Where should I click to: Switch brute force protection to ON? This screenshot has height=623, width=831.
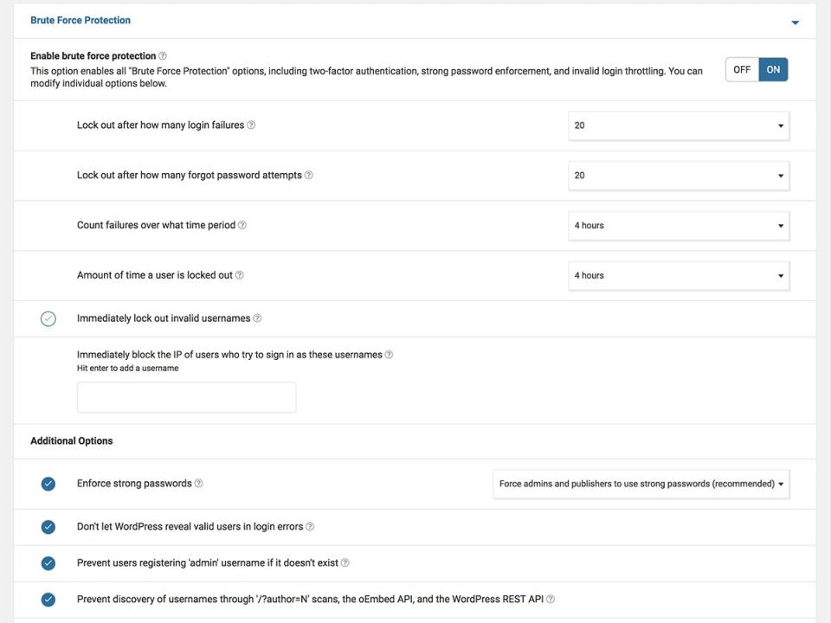773,70
